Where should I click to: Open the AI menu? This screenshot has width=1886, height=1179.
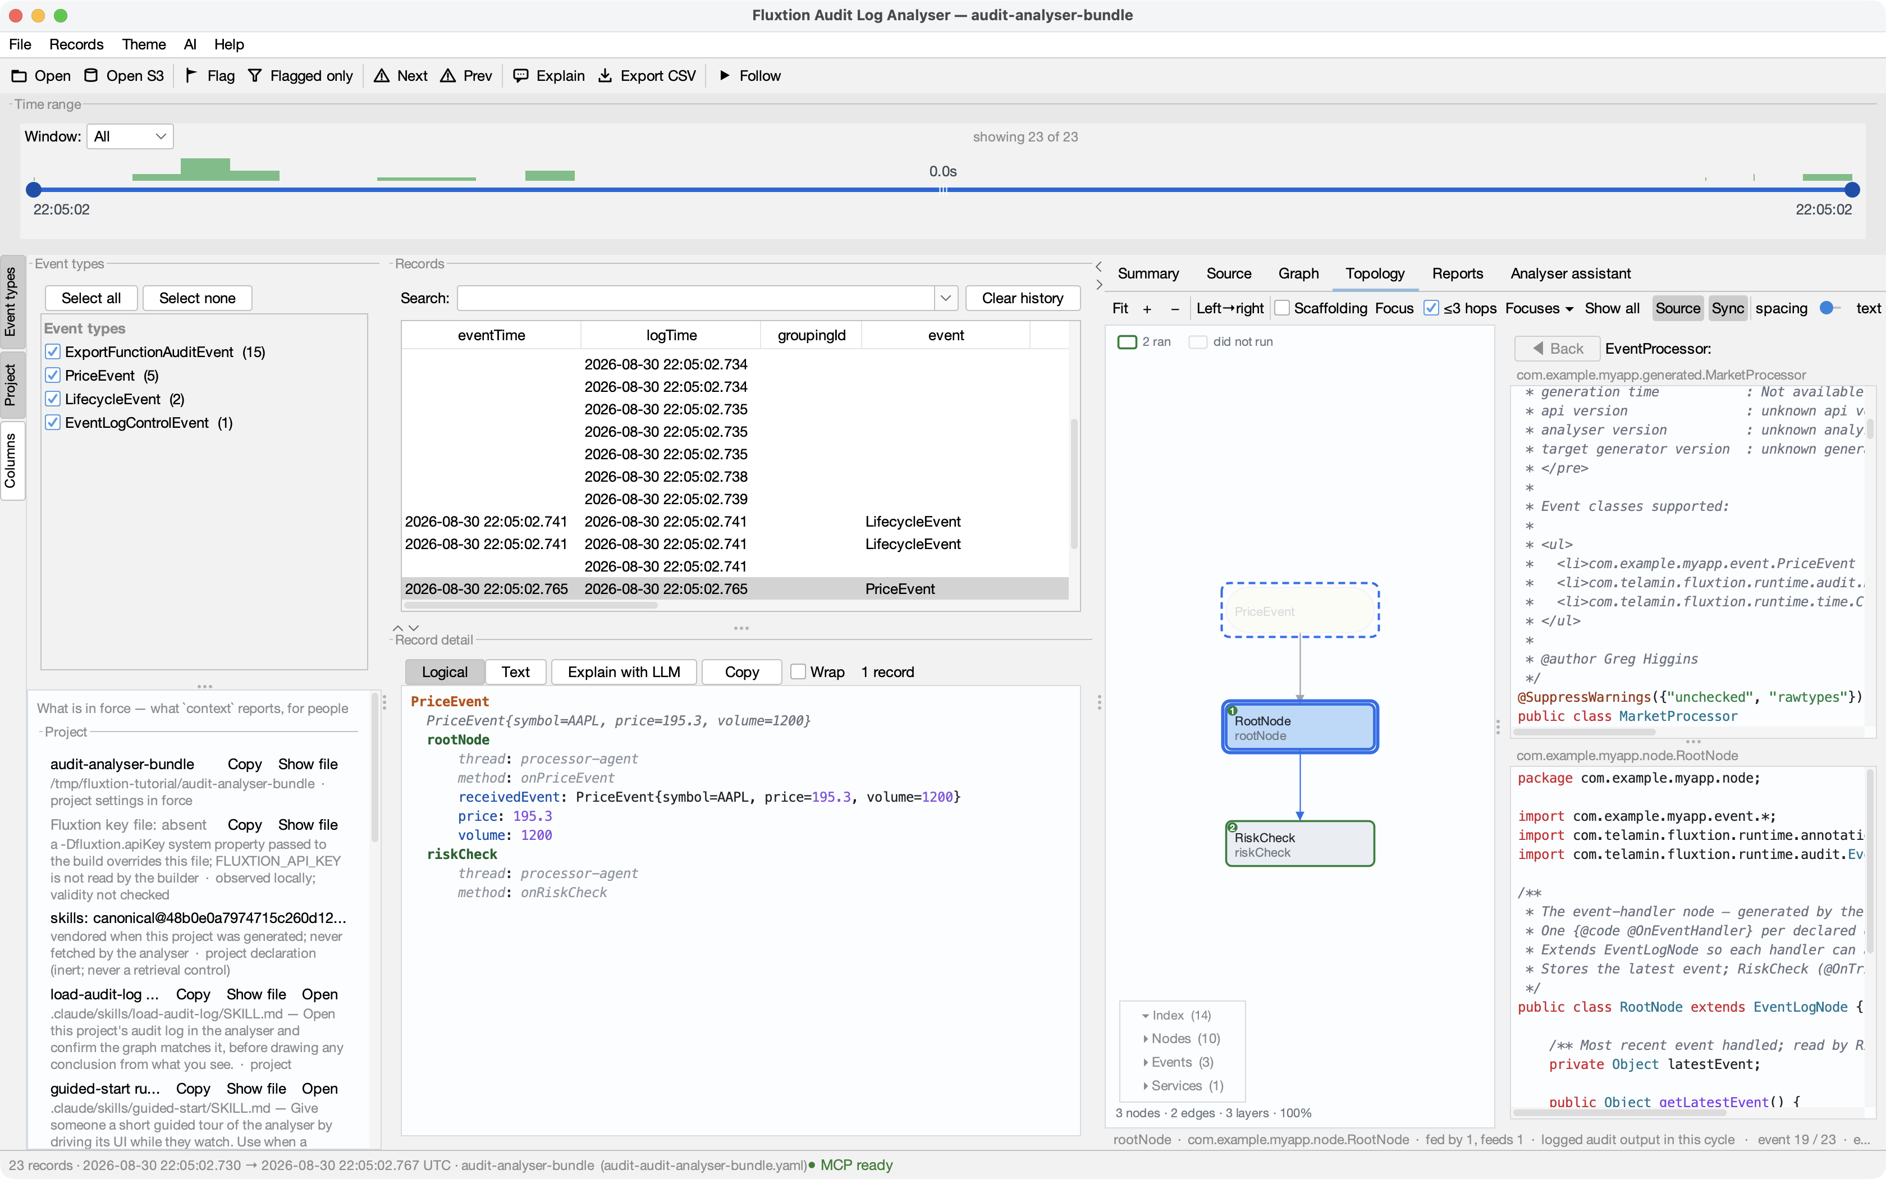point(190,44)
